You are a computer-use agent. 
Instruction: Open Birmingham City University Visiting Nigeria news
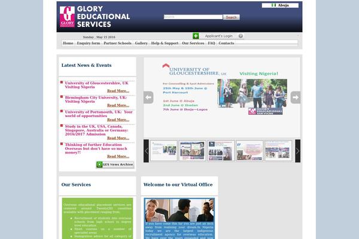(x=96, y=99)
